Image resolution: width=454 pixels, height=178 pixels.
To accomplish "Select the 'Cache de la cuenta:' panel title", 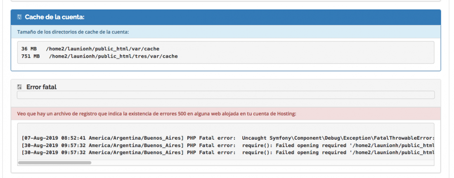I will click(x=54, y=17).
